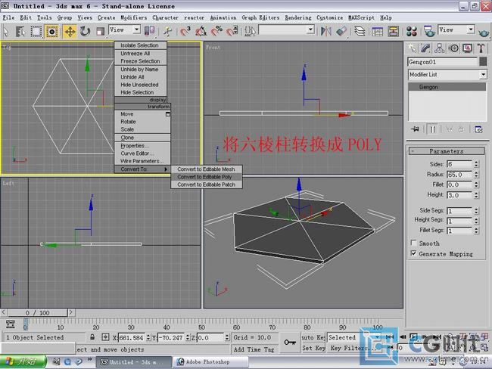Open the Schematic View toolbar icon

point(393,31)
